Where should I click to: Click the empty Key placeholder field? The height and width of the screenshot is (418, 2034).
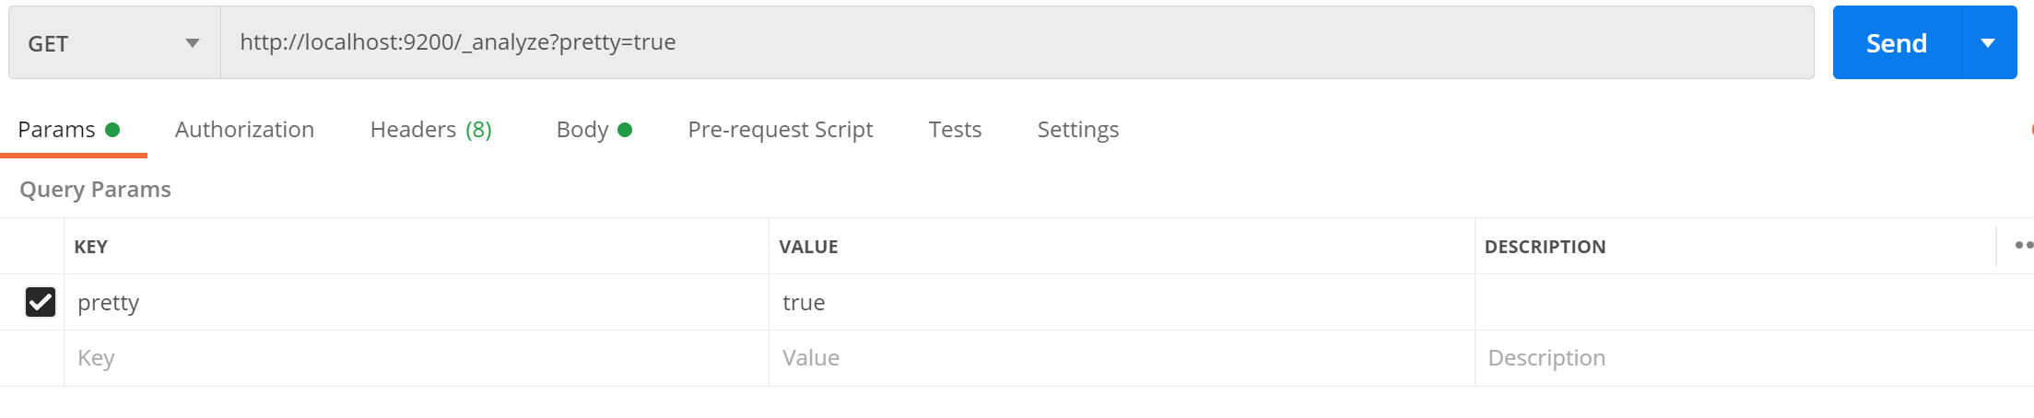(417, 358)
